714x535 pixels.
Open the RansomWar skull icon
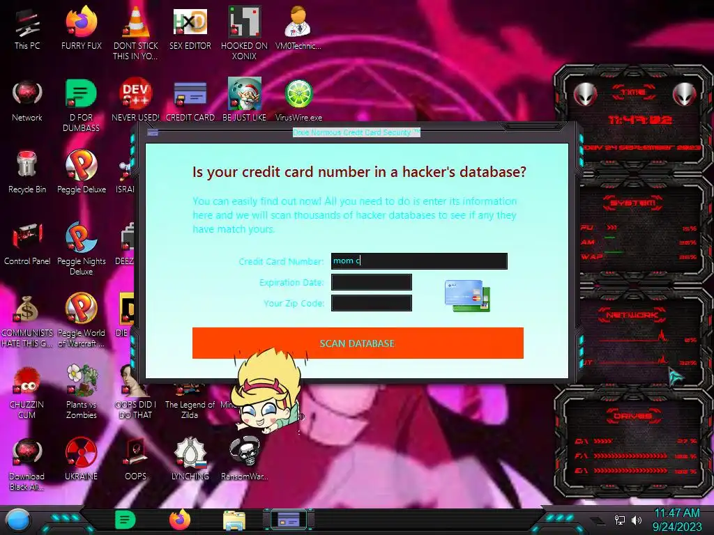point(244,458)
